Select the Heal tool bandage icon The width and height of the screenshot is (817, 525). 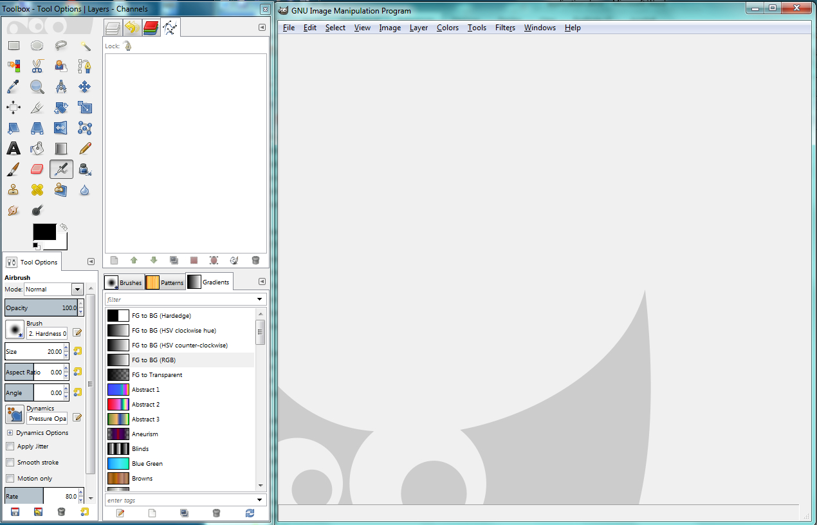point(37,190)
